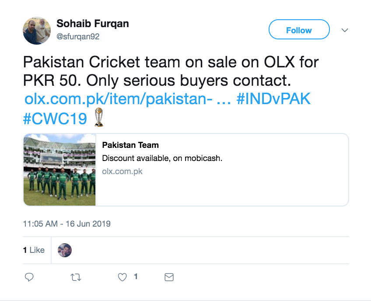Click the Sohaib Furqan display name

pyautogui.click(x=93, y=24)
